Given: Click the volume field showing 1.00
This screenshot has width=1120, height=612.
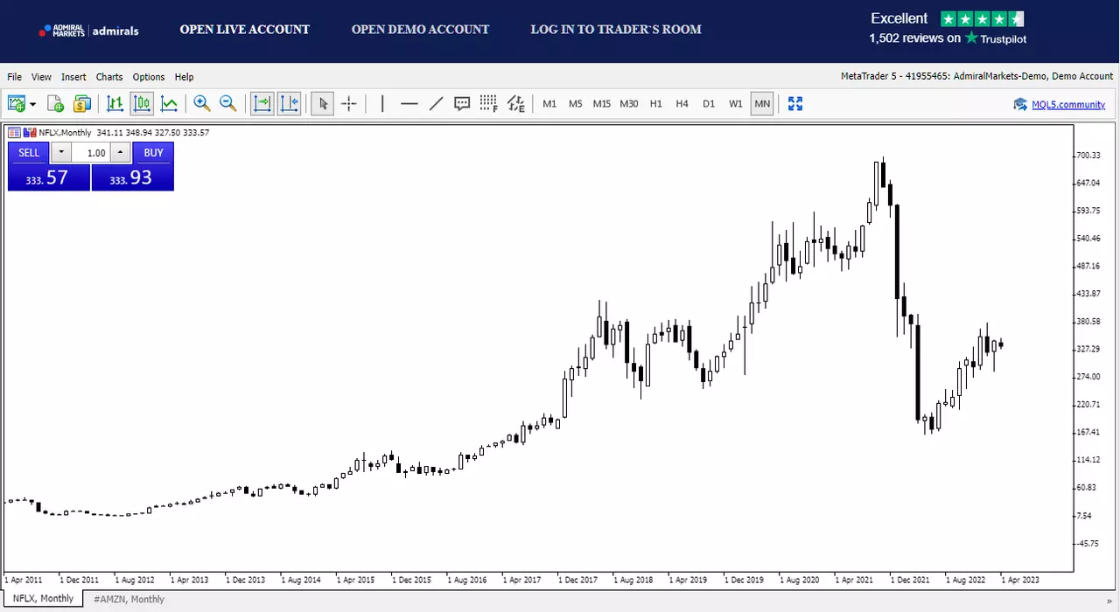Looking at the screenshot, I should (x=90, y=153).
